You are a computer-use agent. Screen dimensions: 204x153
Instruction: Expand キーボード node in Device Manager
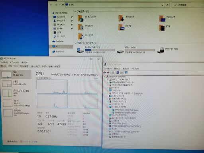pyautogui.click(x=108, y=88)
